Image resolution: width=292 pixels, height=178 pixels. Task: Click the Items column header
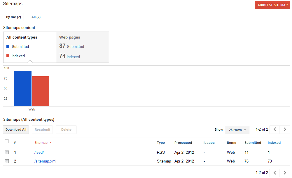tap(232, 143)
